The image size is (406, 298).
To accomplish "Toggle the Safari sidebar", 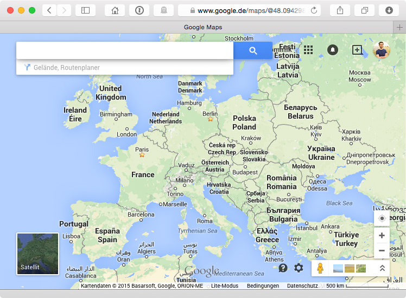I will click(85, 10).
